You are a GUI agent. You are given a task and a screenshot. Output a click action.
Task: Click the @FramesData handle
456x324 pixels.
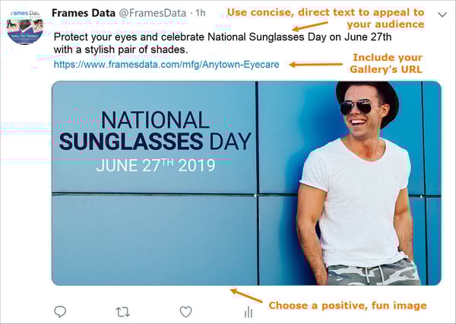153,13
